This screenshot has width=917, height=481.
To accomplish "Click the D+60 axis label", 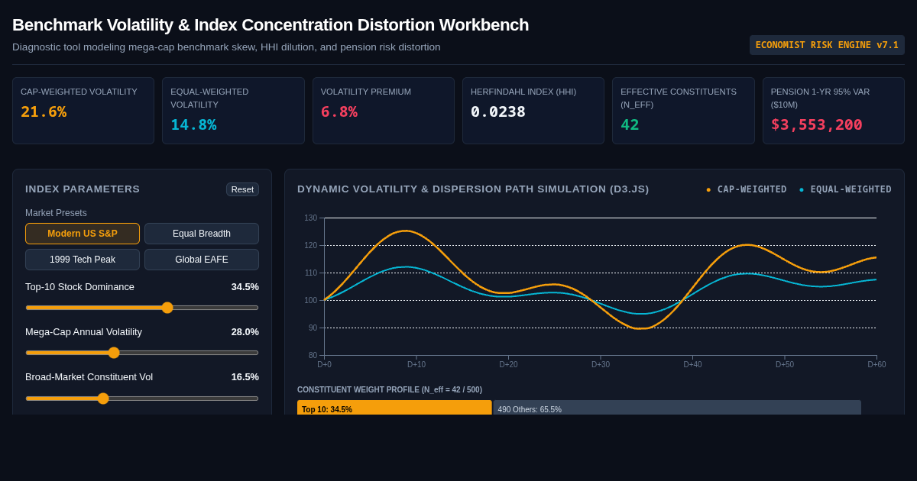I will point(876,365).
